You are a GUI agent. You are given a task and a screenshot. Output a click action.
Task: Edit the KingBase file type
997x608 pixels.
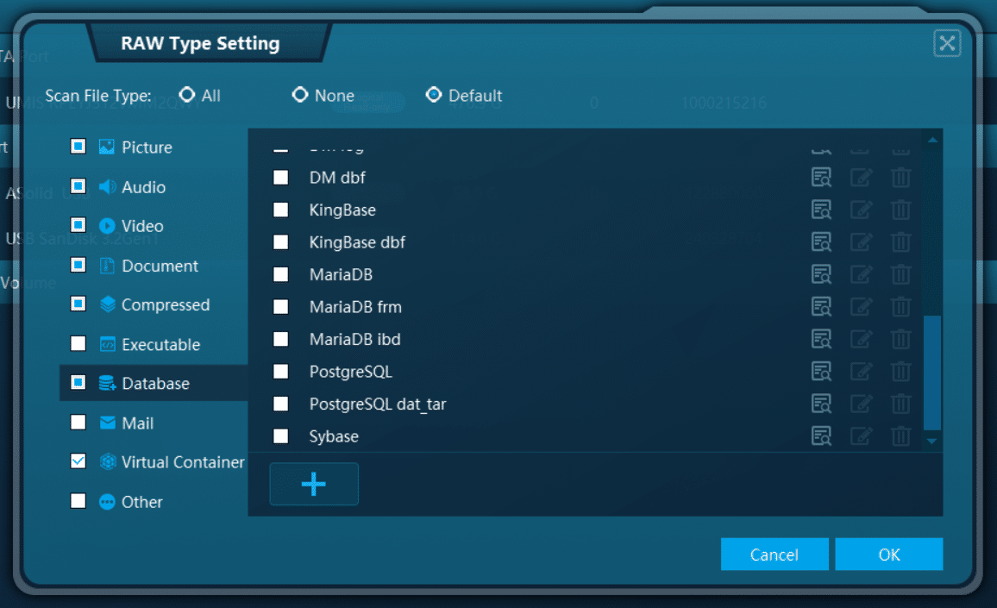pyautogui.click(x=861, y=210)
